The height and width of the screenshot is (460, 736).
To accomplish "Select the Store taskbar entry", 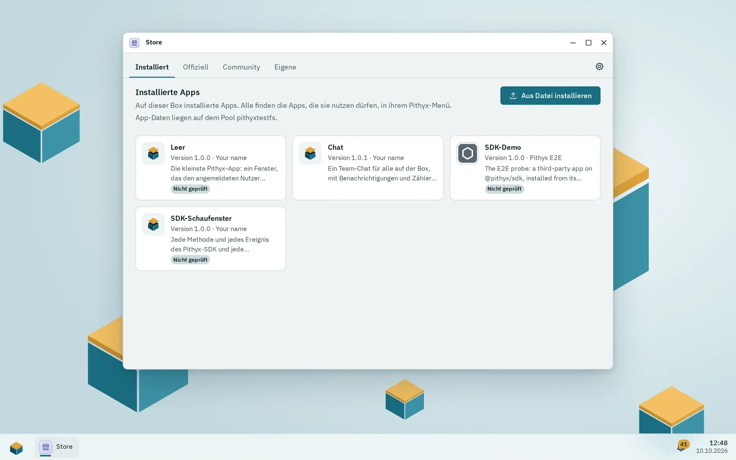I will [x=57, y=447].
